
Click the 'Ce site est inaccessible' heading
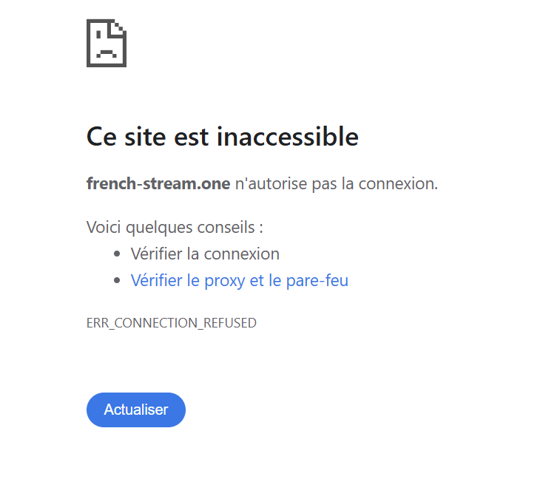222,137
